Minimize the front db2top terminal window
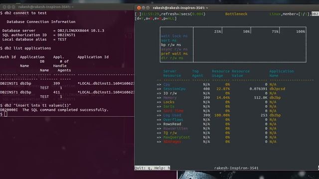 coord(144,8)
